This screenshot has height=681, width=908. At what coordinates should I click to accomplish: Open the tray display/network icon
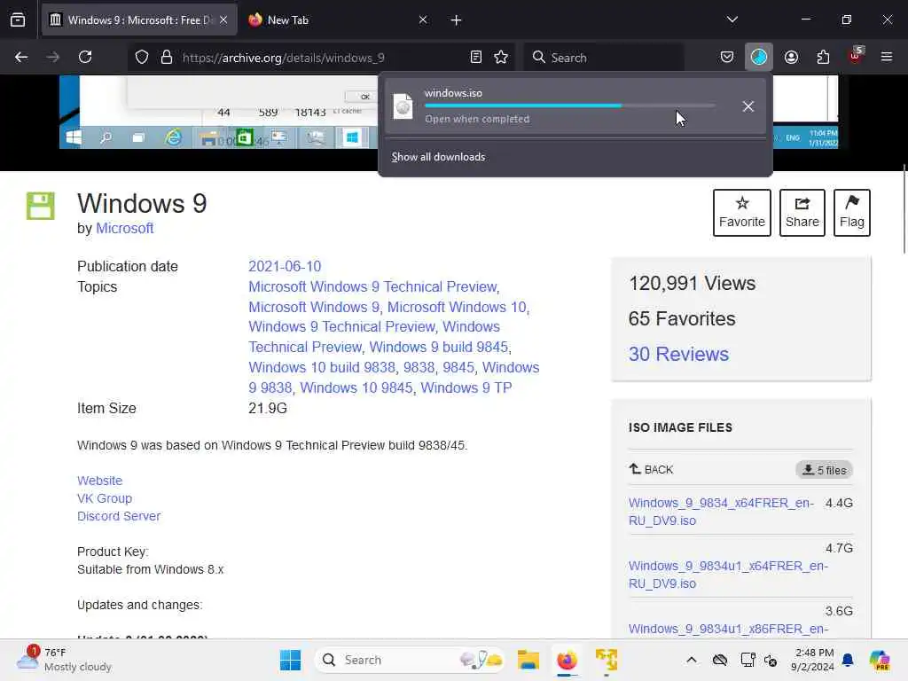[x=748, y=660]
